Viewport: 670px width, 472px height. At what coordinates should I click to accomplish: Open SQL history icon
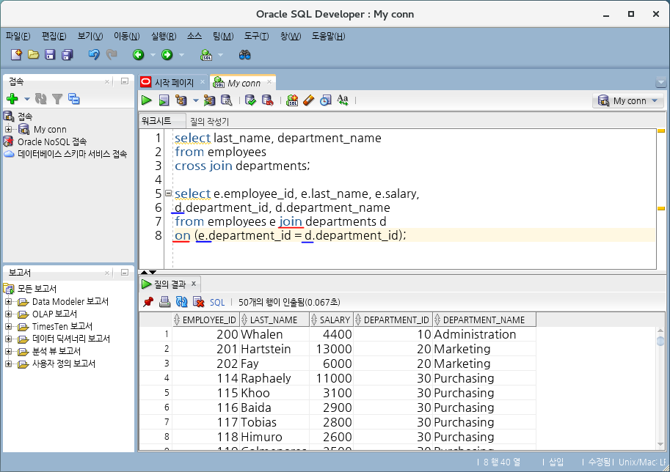326,100
